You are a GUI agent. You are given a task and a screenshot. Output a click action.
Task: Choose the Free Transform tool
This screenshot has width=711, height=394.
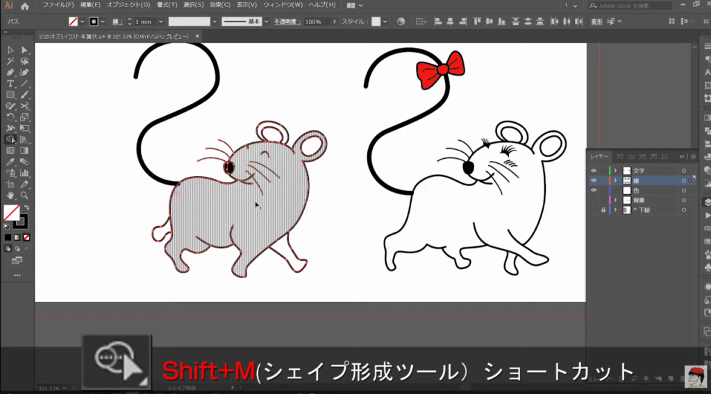[24, 128]
